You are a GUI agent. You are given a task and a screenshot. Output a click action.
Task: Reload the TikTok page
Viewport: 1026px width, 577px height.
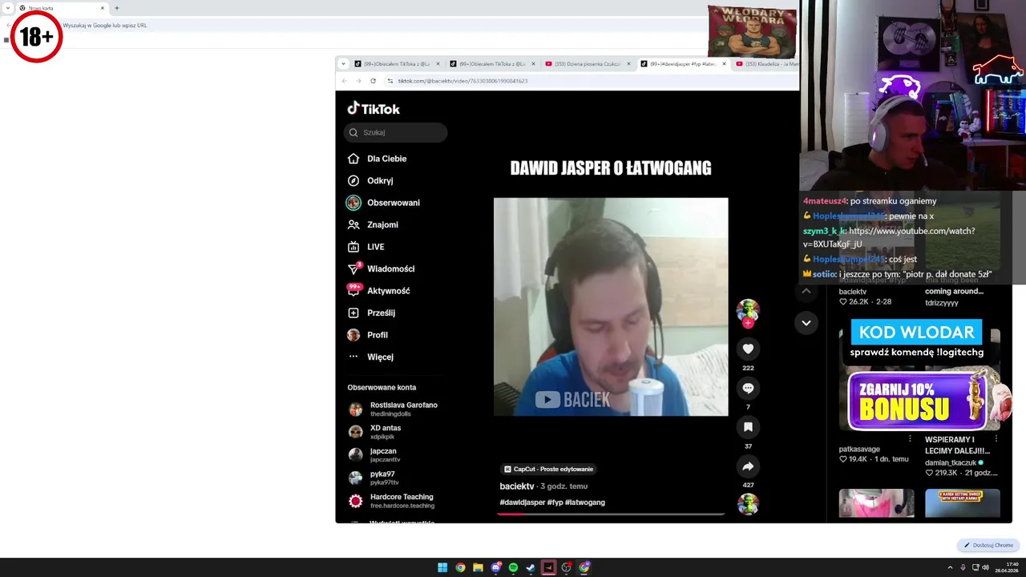pyautogui.click(x=373, y=81)
